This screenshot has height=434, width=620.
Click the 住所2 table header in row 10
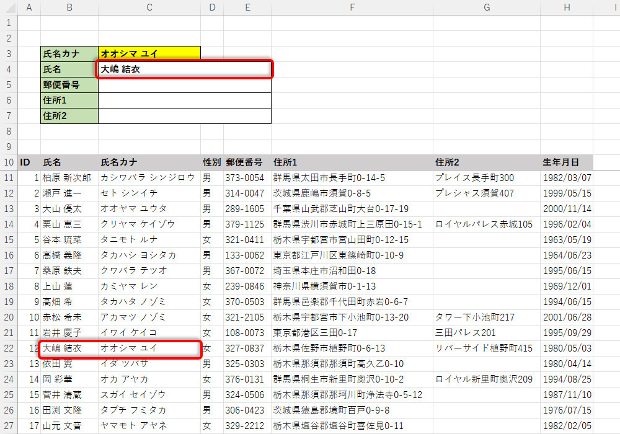pos(487,162)
